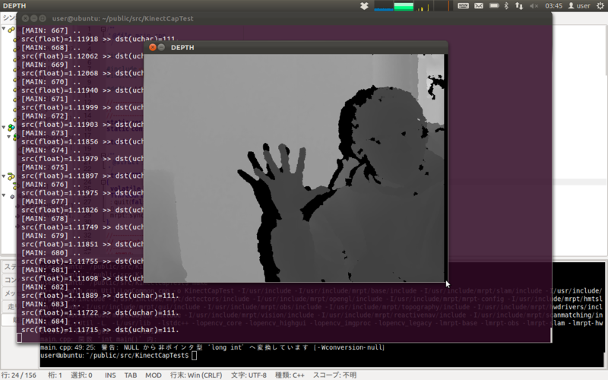Select the small grey diamond symbol icon
Screen dimensions: 608x380
(x=12, y=196)
